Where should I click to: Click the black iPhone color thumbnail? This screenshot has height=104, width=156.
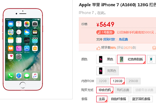click(101, 59)
